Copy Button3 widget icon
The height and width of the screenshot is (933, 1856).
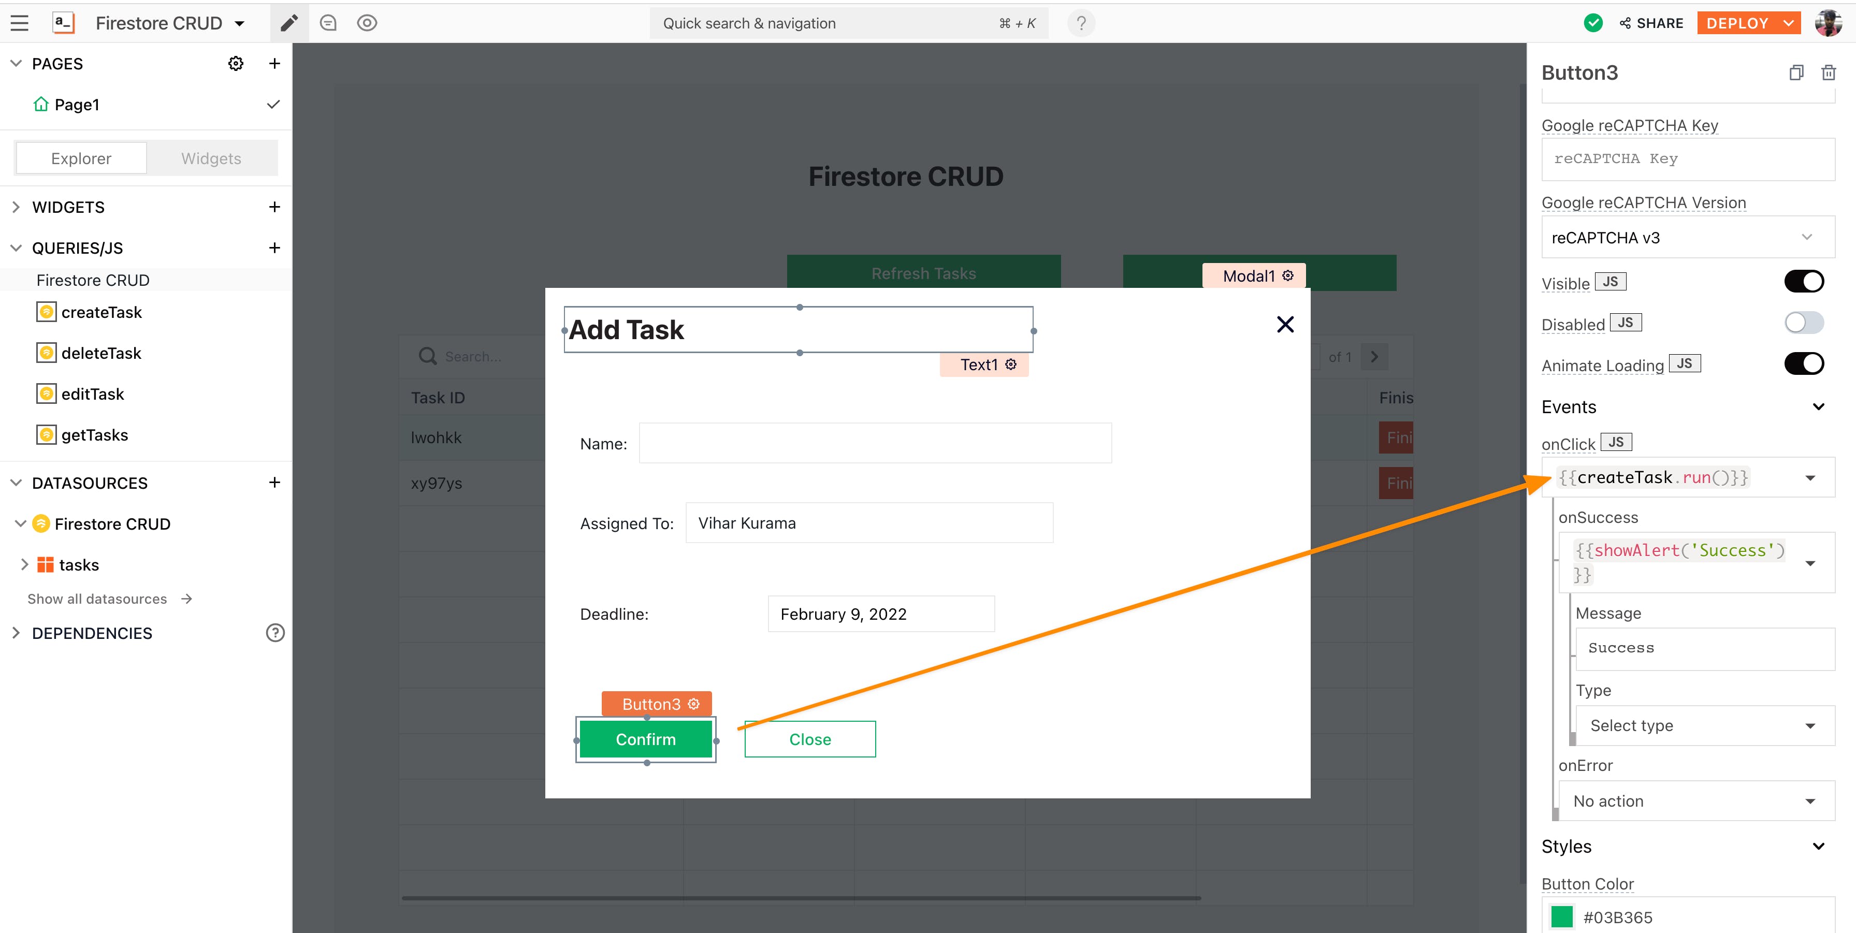tap(1796, 73)
